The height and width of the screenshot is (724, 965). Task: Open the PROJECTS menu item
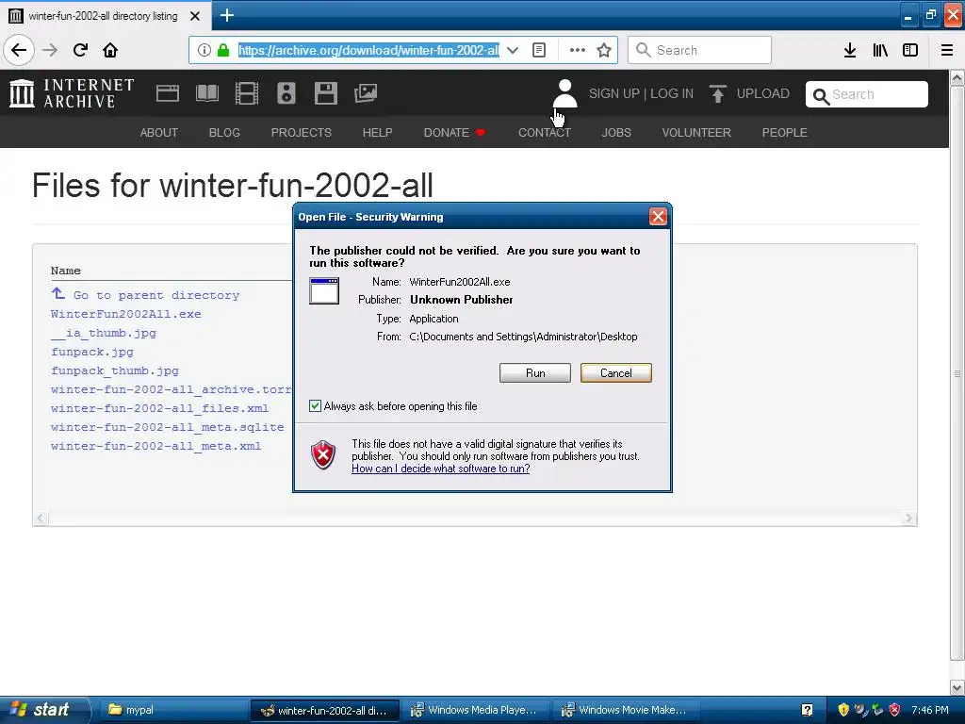[301, 132]
